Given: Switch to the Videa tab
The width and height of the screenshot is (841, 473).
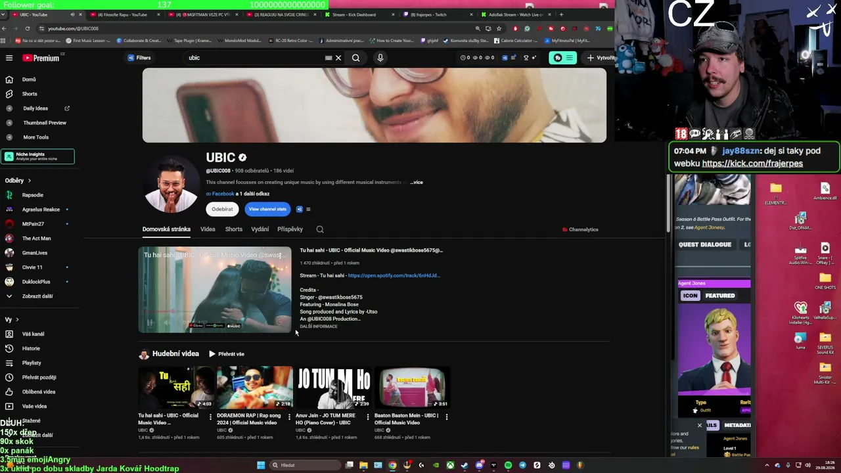Looking at the screenshot, I should point(208,229).
